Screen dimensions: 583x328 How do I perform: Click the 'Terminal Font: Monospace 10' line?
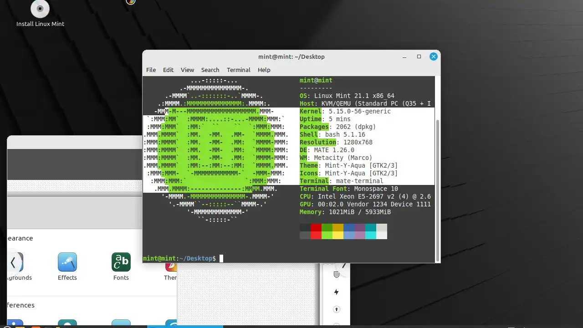(349, 189)
